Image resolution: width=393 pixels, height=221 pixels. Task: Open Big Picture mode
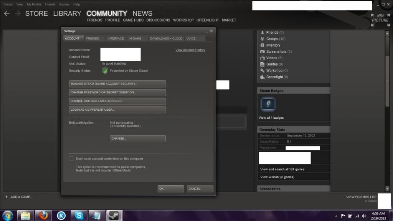point(380,20)
